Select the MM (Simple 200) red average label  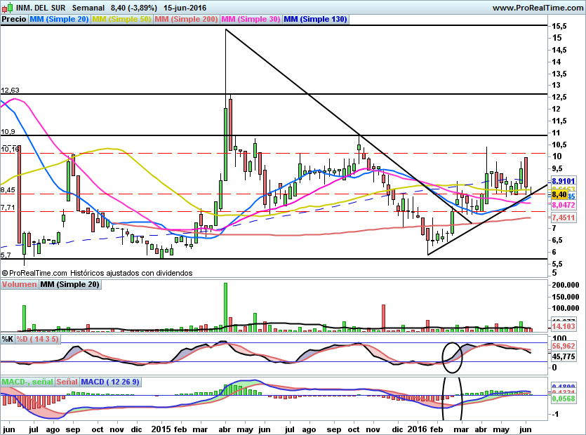click(x=187, y=20)
